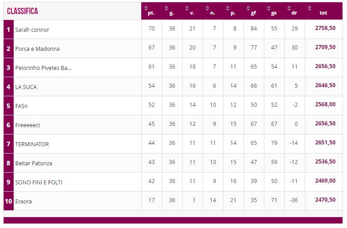The image size is (347, 228).
Task: Sort by tot column arrows
Action: pos(309,8)
